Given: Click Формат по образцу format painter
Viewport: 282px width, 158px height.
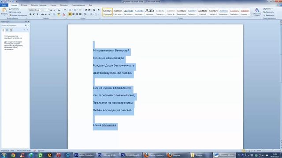Looking at the screenshot, I should tap(18, 15).
